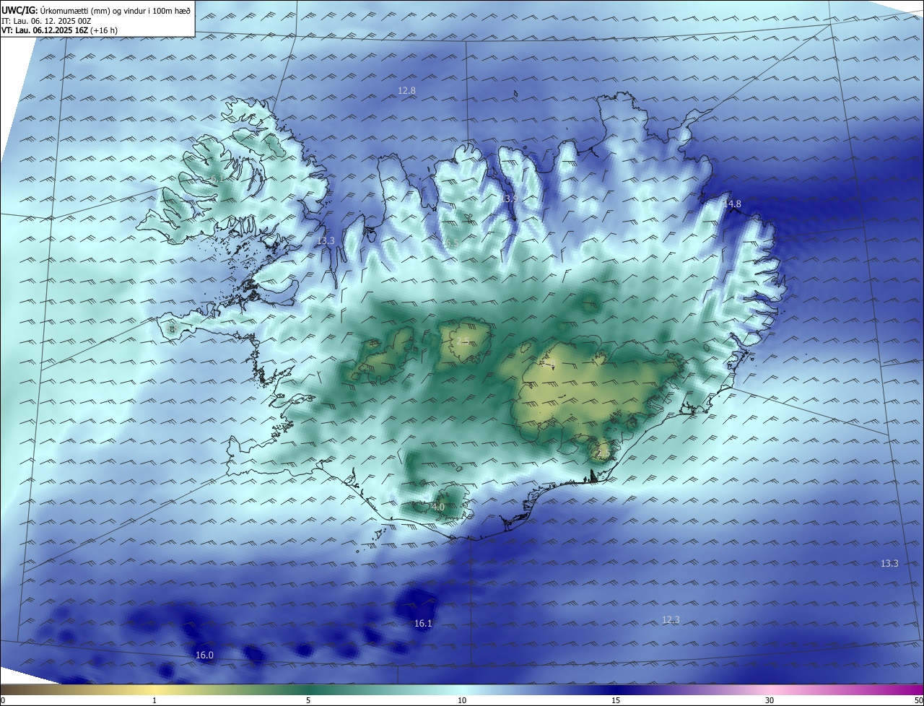Click the '30' tick on the color scale
Viewport: 924px width, 706px height.
click(770, 700)
